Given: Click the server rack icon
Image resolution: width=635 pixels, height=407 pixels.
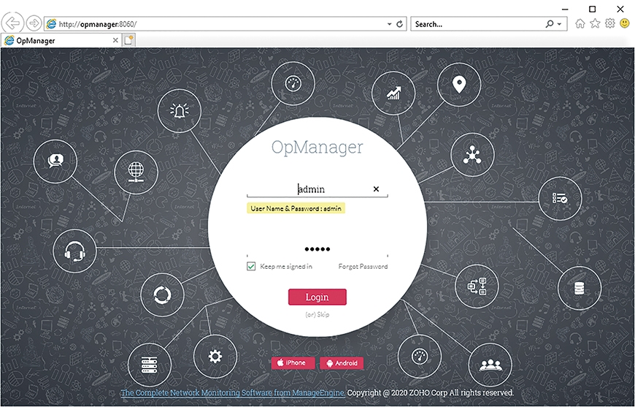Looking at the screenshot, I should [x=150, y=365].
